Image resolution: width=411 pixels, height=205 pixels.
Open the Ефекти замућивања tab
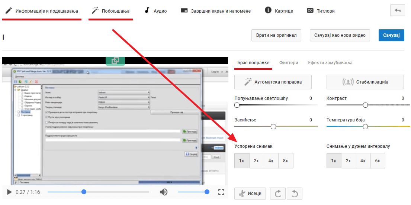(x=330, y=63)
